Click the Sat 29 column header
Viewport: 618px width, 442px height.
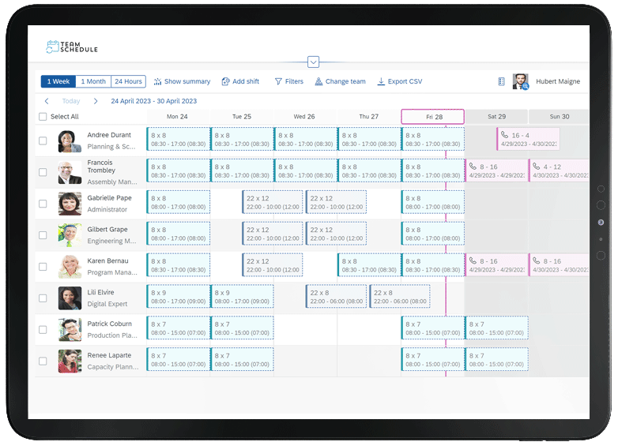496,117
